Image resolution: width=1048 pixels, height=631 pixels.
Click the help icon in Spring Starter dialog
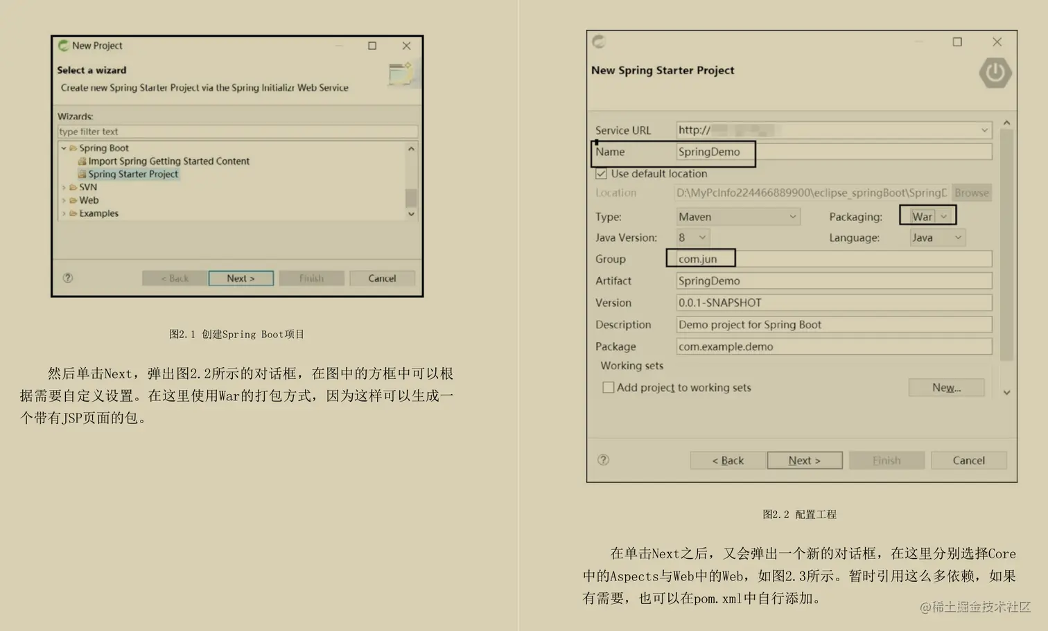point(603,459)
